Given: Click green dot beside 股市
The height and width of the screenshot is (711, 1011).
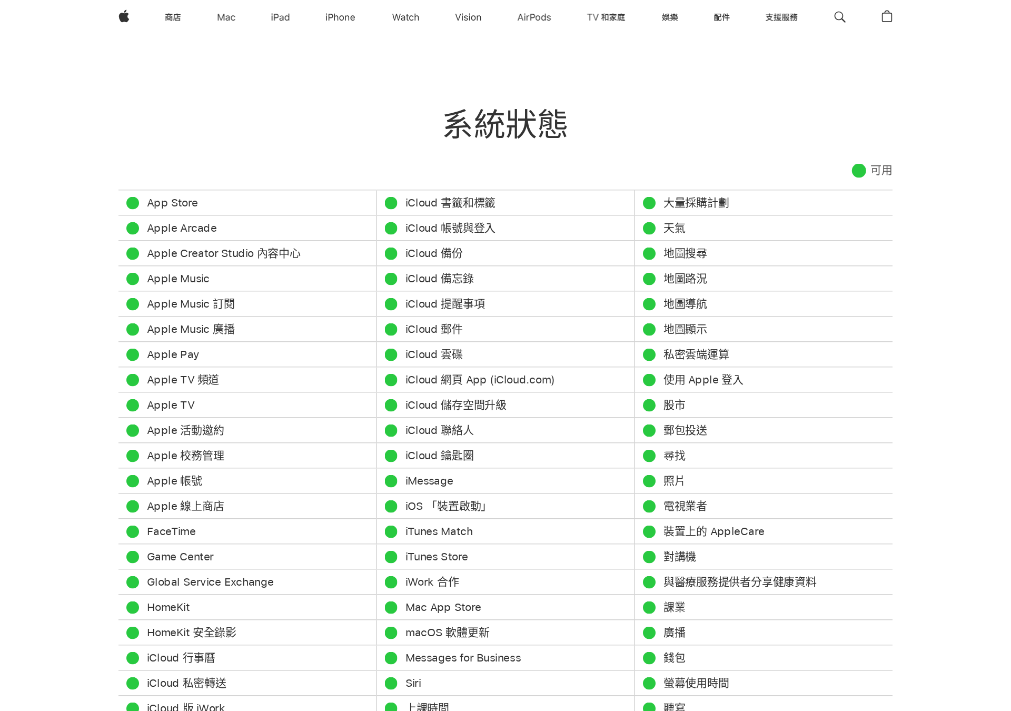Looking at the screenshot, I should (649, 405).
